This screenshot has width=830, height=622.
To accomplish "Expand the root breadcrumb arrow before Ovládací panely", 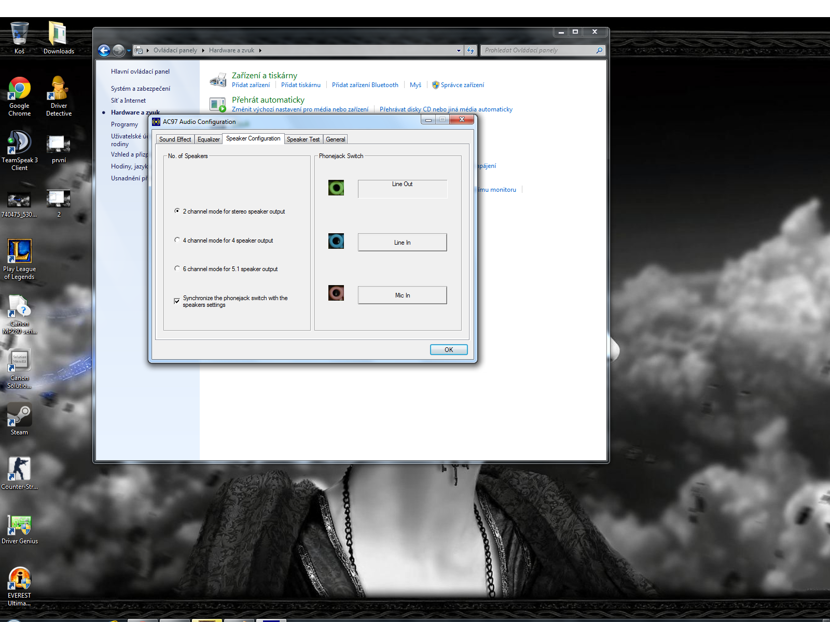I will [x=148, y=50].
